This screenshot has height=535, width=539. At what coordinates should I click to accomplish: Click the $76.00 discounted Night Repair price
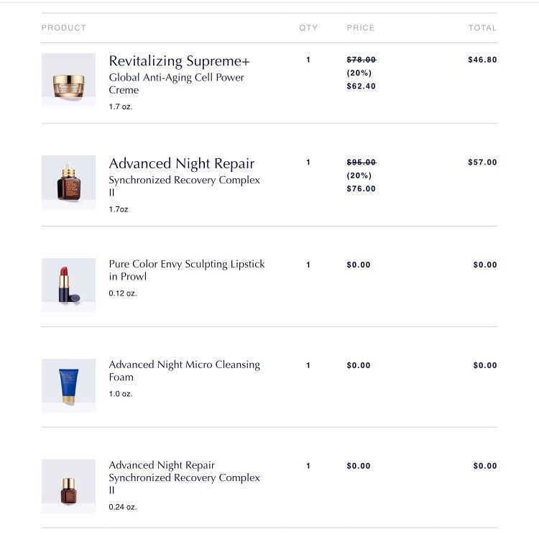361,189
